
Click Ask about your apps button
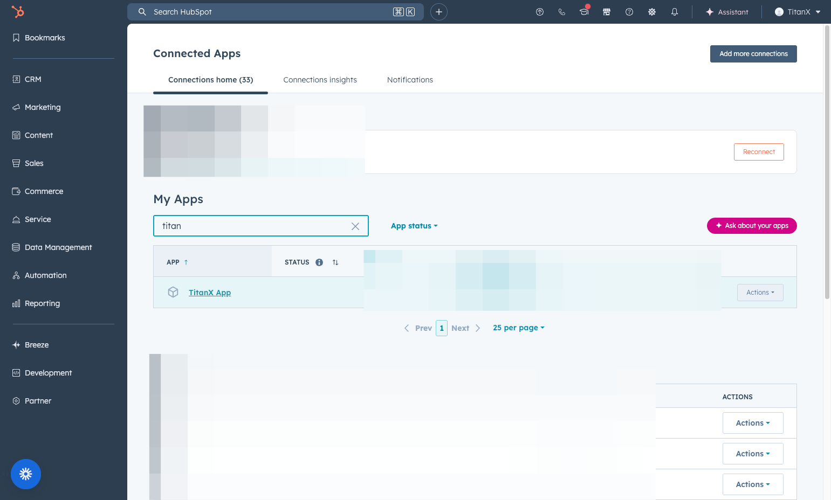(752, 226)
